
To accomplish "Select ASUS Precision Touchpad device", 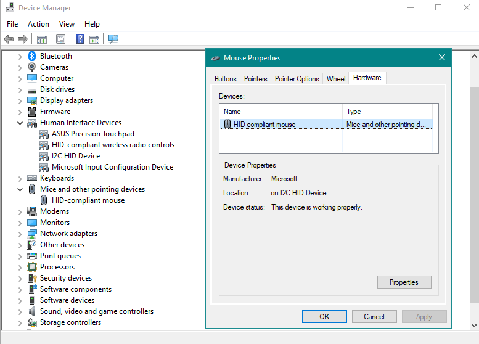I will click(x=93, y=134).
